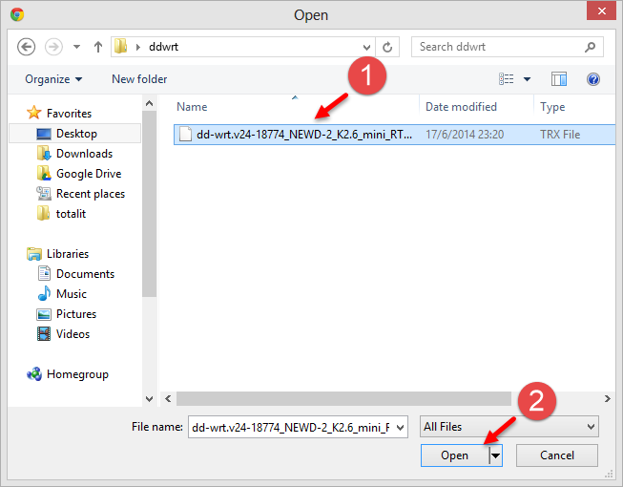Click the Pictures icon
Screen dimensions: 623x487
(x=44, y=314)
